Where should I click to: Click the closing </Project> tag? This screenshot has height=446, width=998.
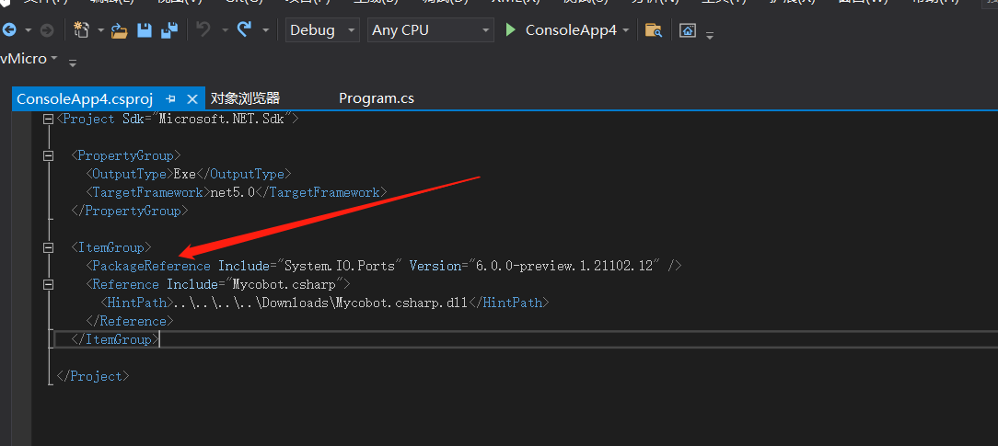pos(93,376)
